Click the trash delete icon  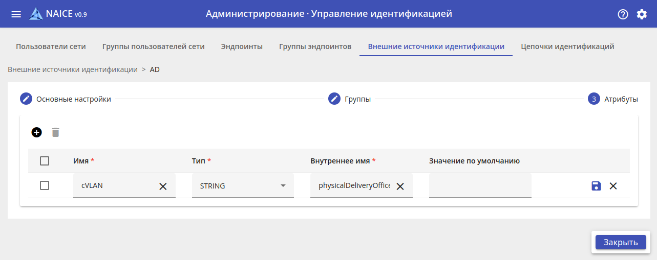coord(56,132)
